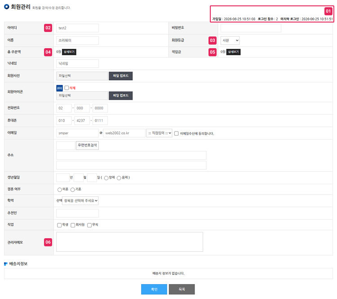Click the 회원사진 파일선택 field

tap(82, 76)
